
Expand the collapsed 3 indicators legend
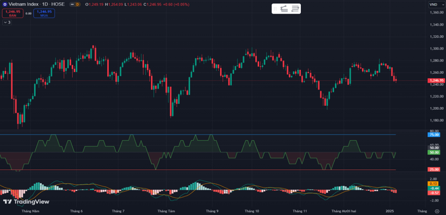(x=7, y=22)
